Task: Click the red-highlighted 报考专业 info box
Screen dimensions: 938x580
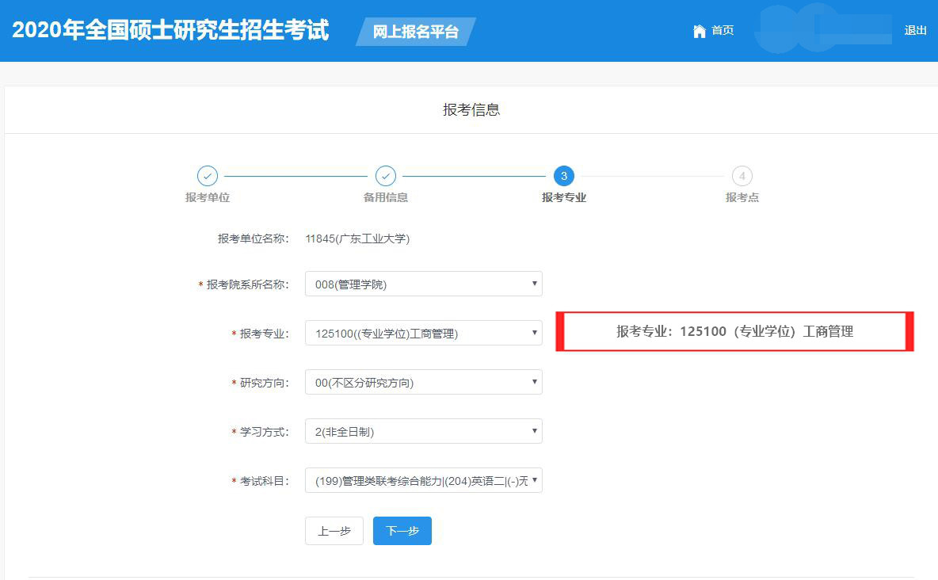Action: click(734, 331)
